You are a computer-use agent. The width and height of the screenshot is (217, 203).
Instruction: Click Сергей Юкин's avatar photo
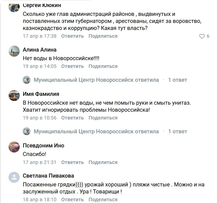14,7
